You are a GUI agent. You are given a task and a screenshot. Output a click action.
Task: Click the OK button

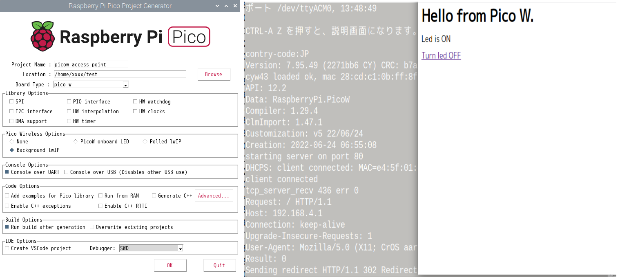click(x=170, y=265)
